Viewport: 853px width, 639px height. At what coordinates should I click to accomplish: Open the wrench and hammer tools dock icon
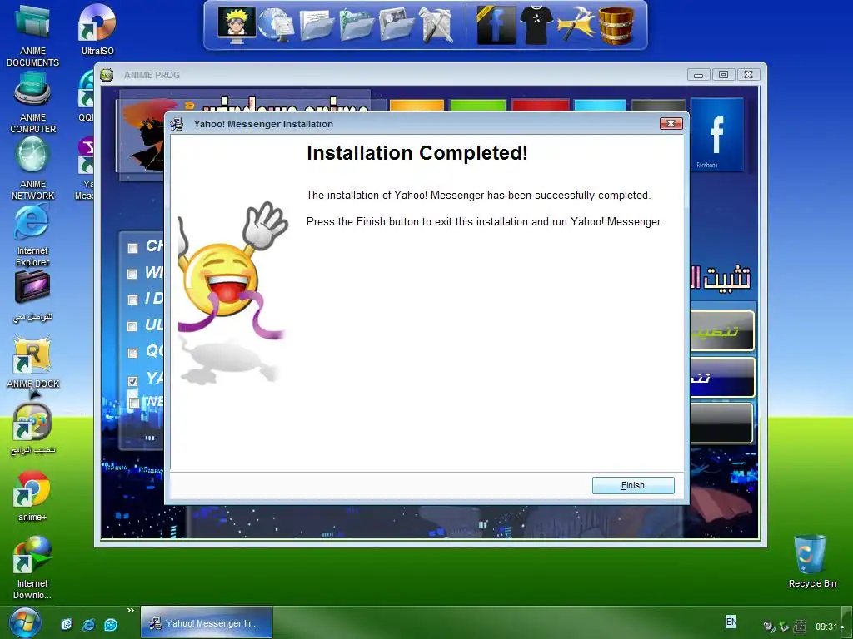436,25
